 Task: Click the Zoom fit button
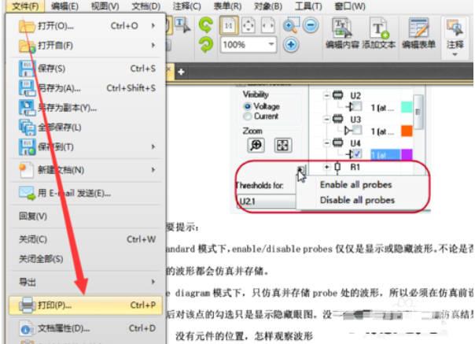[x=283, y=145]
